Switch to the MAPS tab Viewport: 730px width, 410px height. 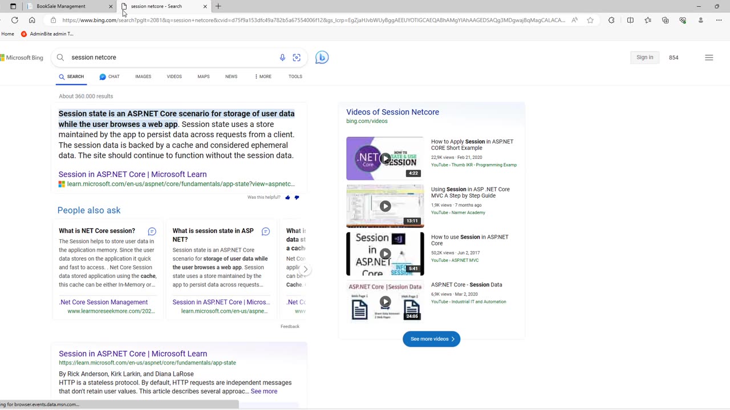pyautogui.click(x=204, y=76)
